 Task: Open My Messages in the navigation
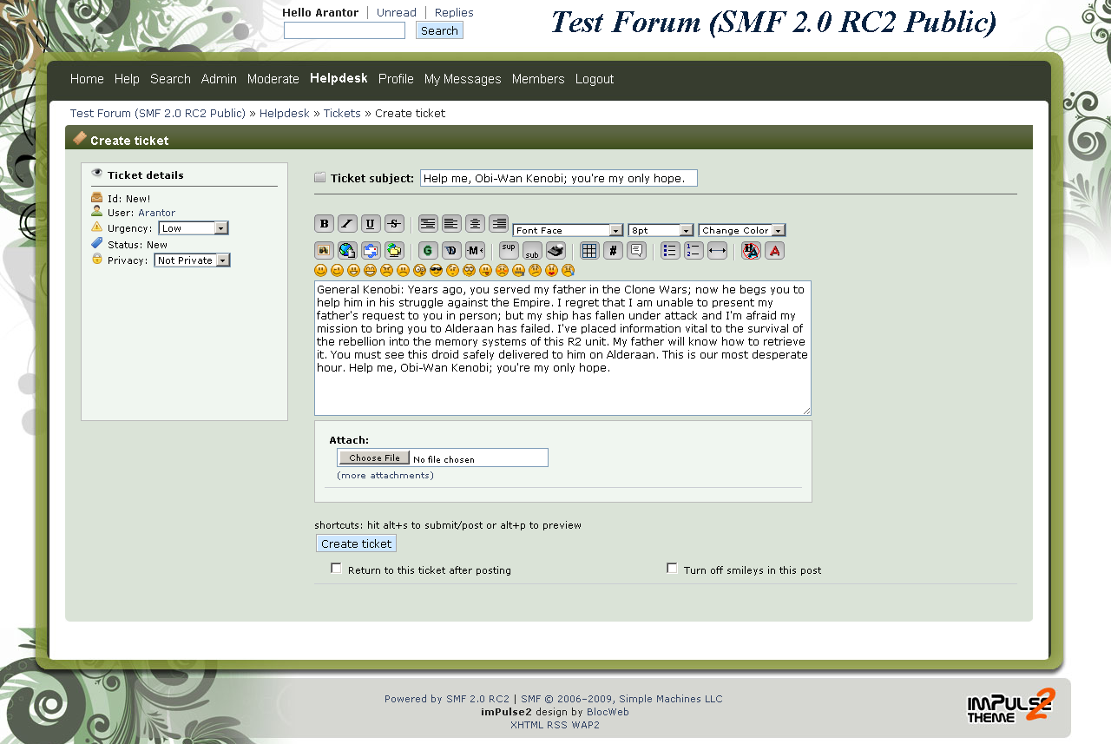pos(463,79)
